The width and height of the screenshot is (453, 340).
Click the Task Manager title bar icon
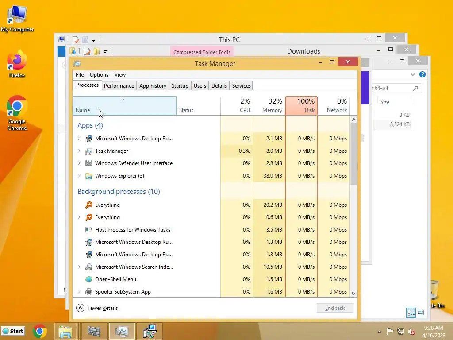pos(77,64)
